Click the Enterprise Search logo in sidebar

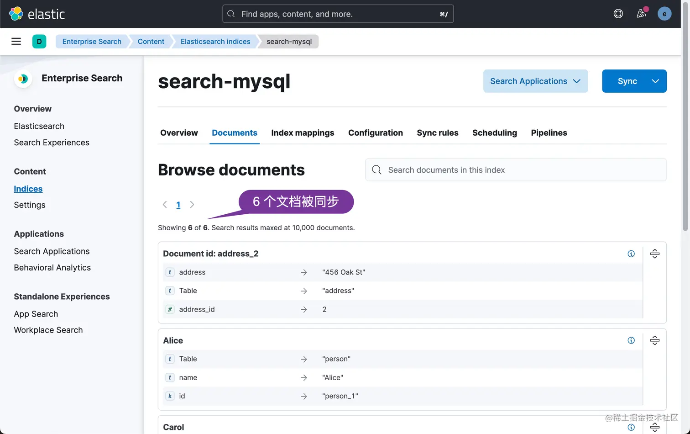[23, 79]
